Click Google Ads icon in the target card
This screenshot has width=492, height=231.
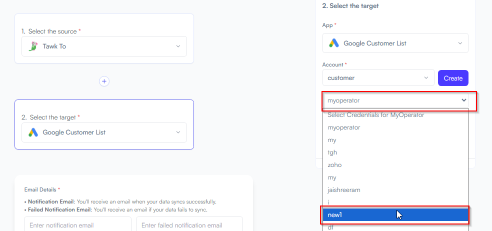pyautogui.click(x=33, y=132)
